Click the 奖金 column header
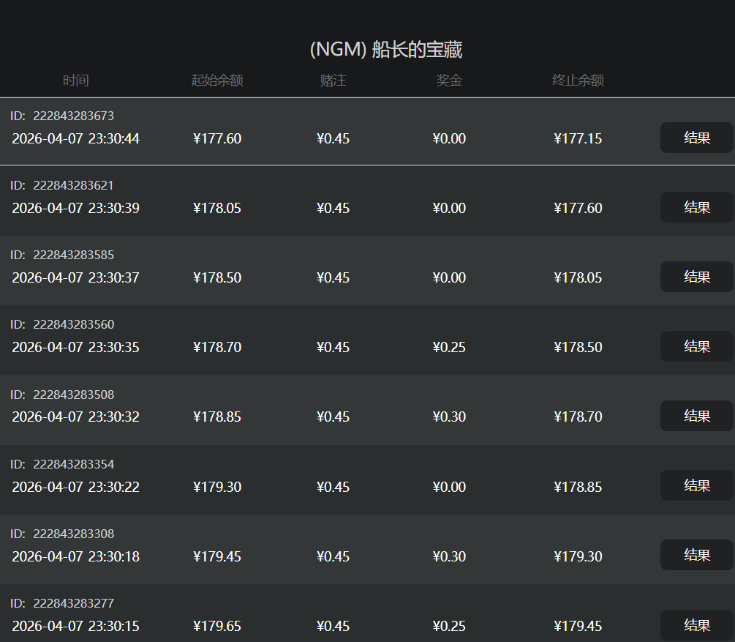Viewport: 735px width, 642px height. click(x=449, y=81)
